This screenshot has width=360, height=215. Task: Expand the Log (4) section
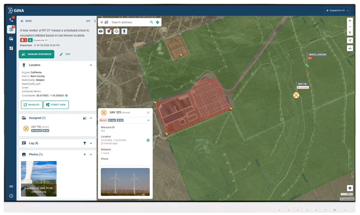click(91, 143)
